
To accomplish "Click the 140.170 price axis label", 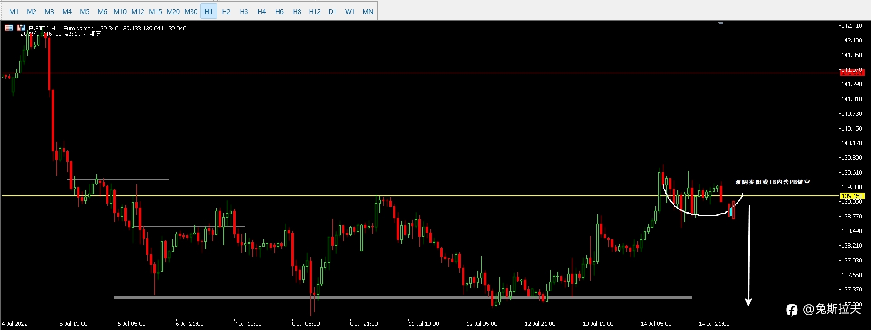I will [851, 143].
